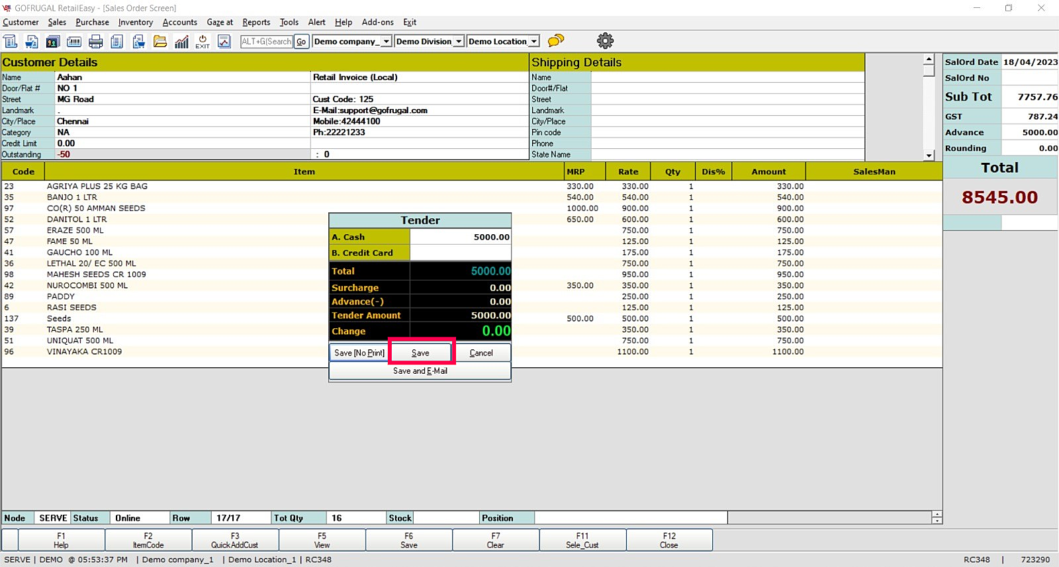Click the barcode icon in the toolbar
The height and width of the screenshot is (567, 1059).
coord(74,42)
